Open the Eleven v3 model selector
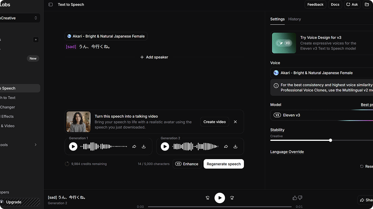373x209 pixels. tap(321, 115)
